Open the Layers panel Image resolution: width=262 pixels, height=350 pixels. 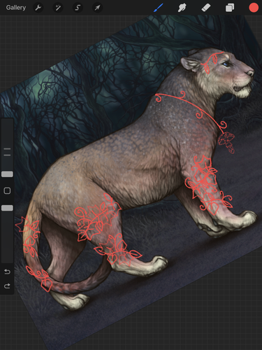pyautogui.click(x=230, y=8)
